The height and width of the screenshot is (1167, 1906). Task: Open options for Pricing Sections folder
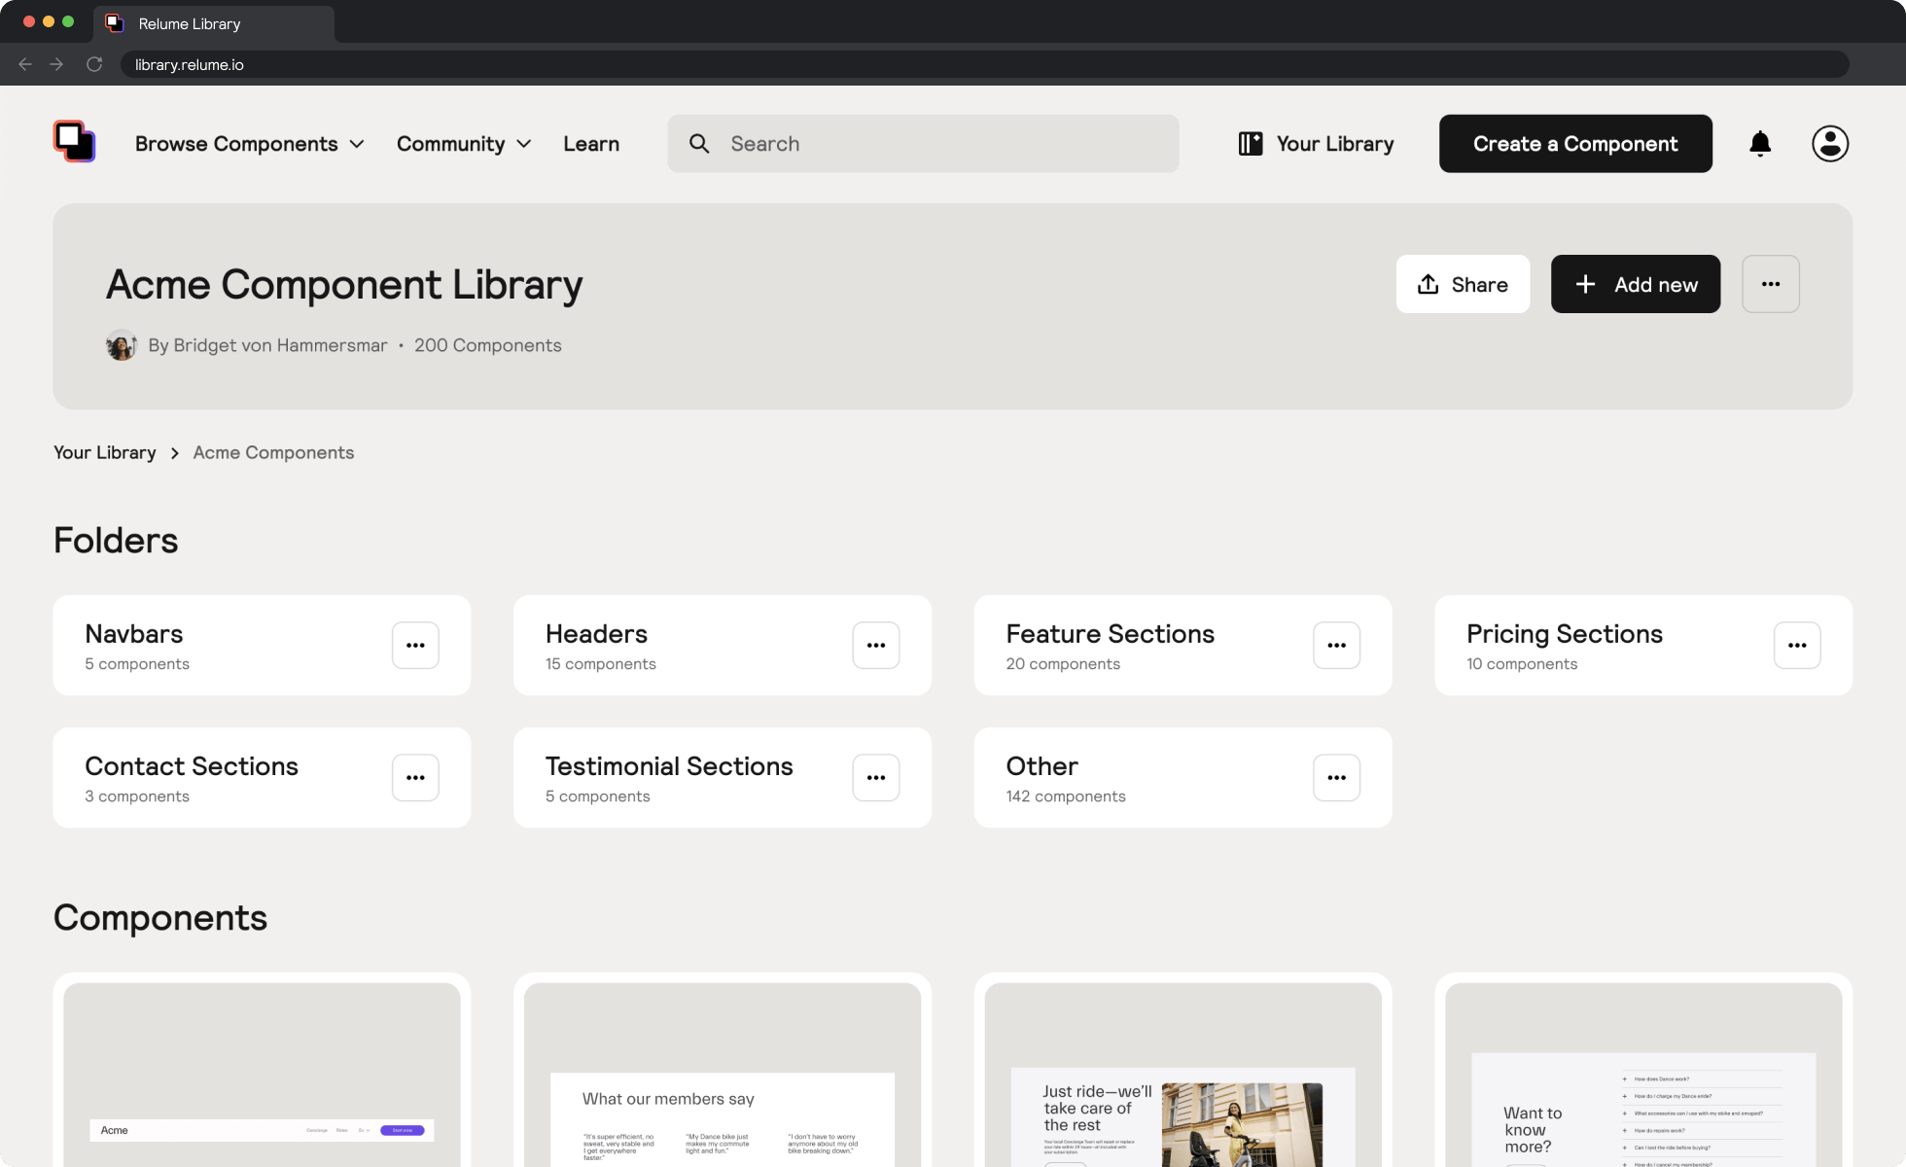(1797, 645)
